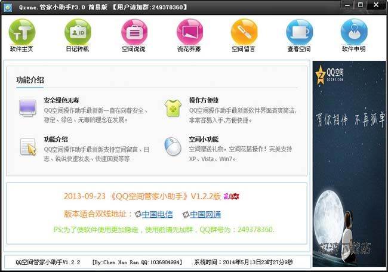388x272 pixels.
Task: Select the 浇花养藤 pink icon
Action: (190, 32)
